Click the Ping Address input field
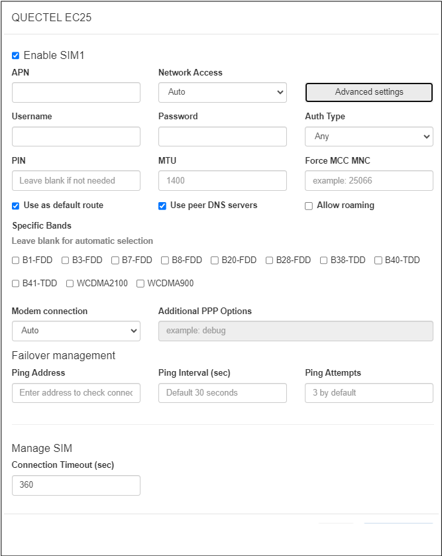 pyautogui.click(x=76, y=392)
